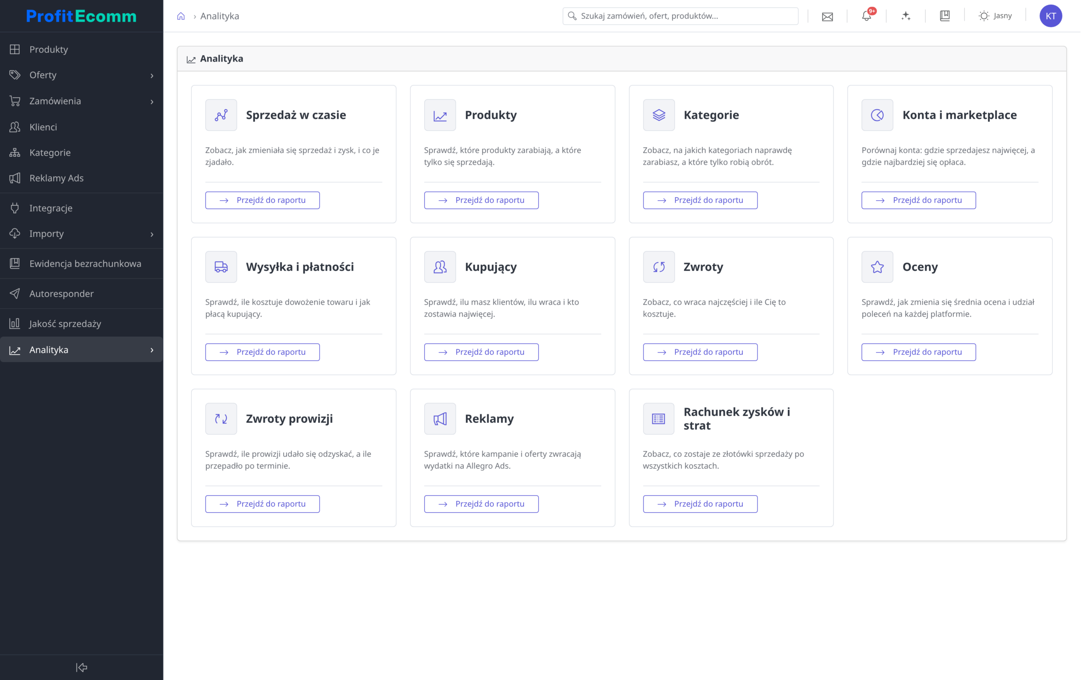This screenshot has width=1089, height=680.
Task: Click the Konta i marketplace pie icon
Action: click(x=877, y=115)
